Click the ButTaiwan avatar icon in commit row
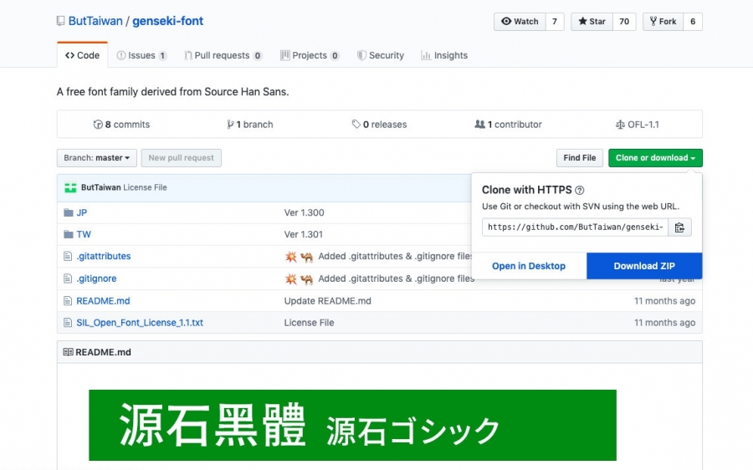The height and width of the screenshot is (470, 753). point(70,187)
